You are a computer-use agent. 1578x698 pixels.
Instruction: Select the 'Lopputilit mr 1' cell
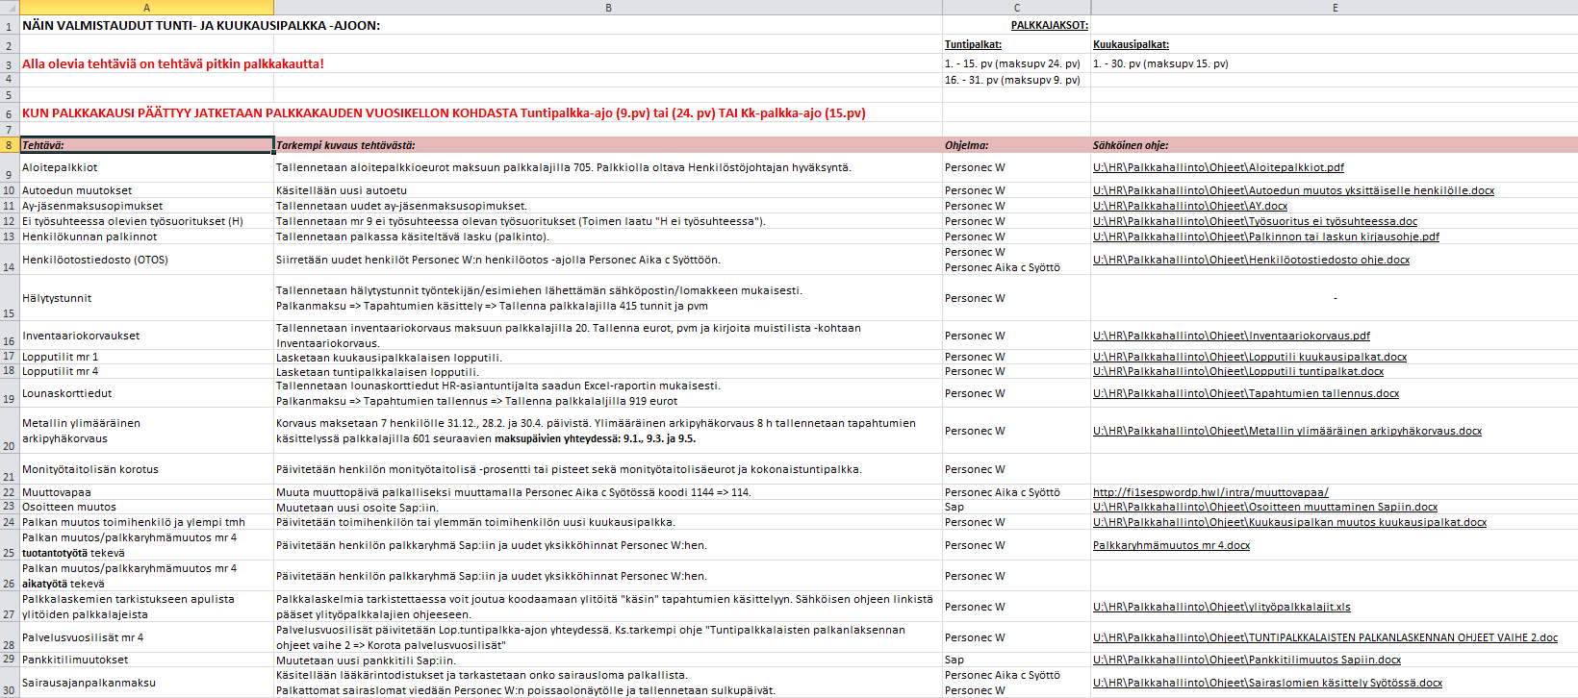tap(146, 357)
